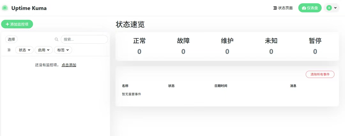Focus the 搜索 search input field
Image resolution: width=345 pixels, height=136 pixels.
84,39
